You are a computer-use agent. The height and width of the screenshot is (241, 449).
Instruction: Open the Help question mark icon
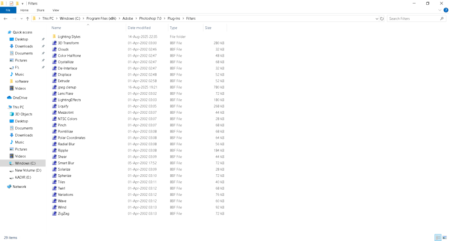tap(445, 10)
